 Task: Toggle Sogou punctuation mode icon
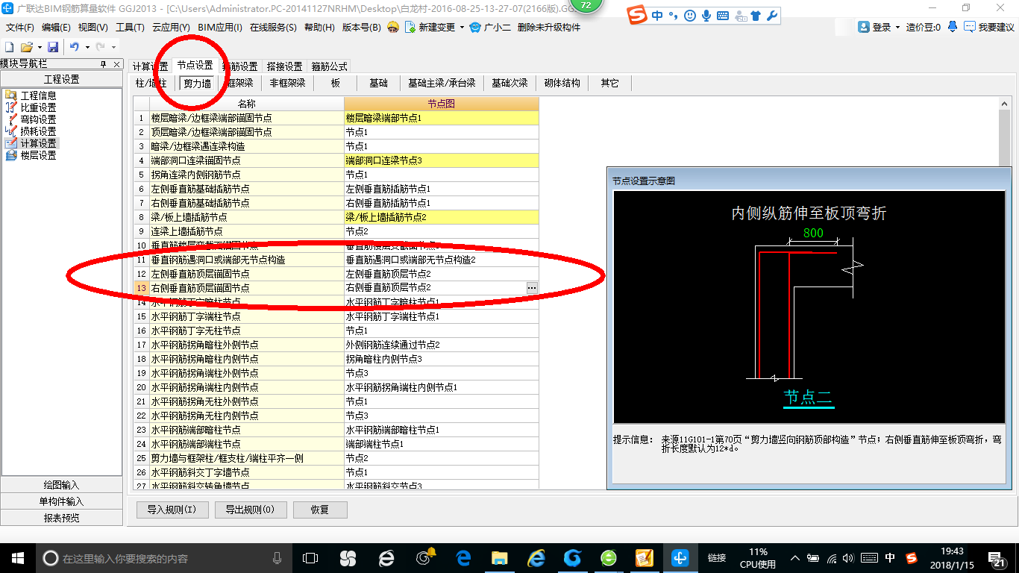pyautogui.click(x=673, y=16)
